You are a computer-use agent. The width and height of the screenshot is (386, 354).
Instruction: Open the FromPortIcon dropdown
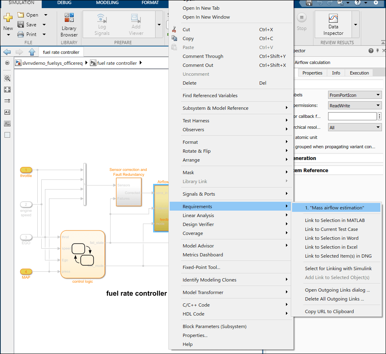point(355,95)
